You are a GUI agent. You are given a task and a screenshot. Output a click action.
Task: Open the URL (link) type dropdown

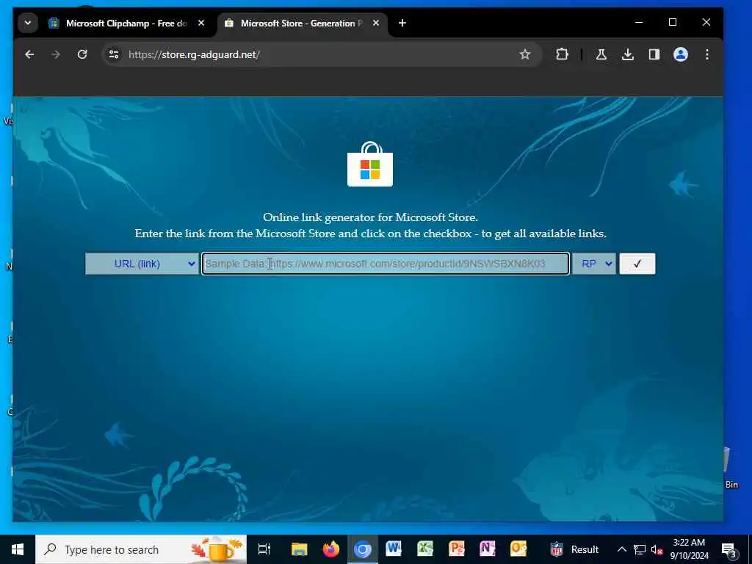tap(142, 264)
